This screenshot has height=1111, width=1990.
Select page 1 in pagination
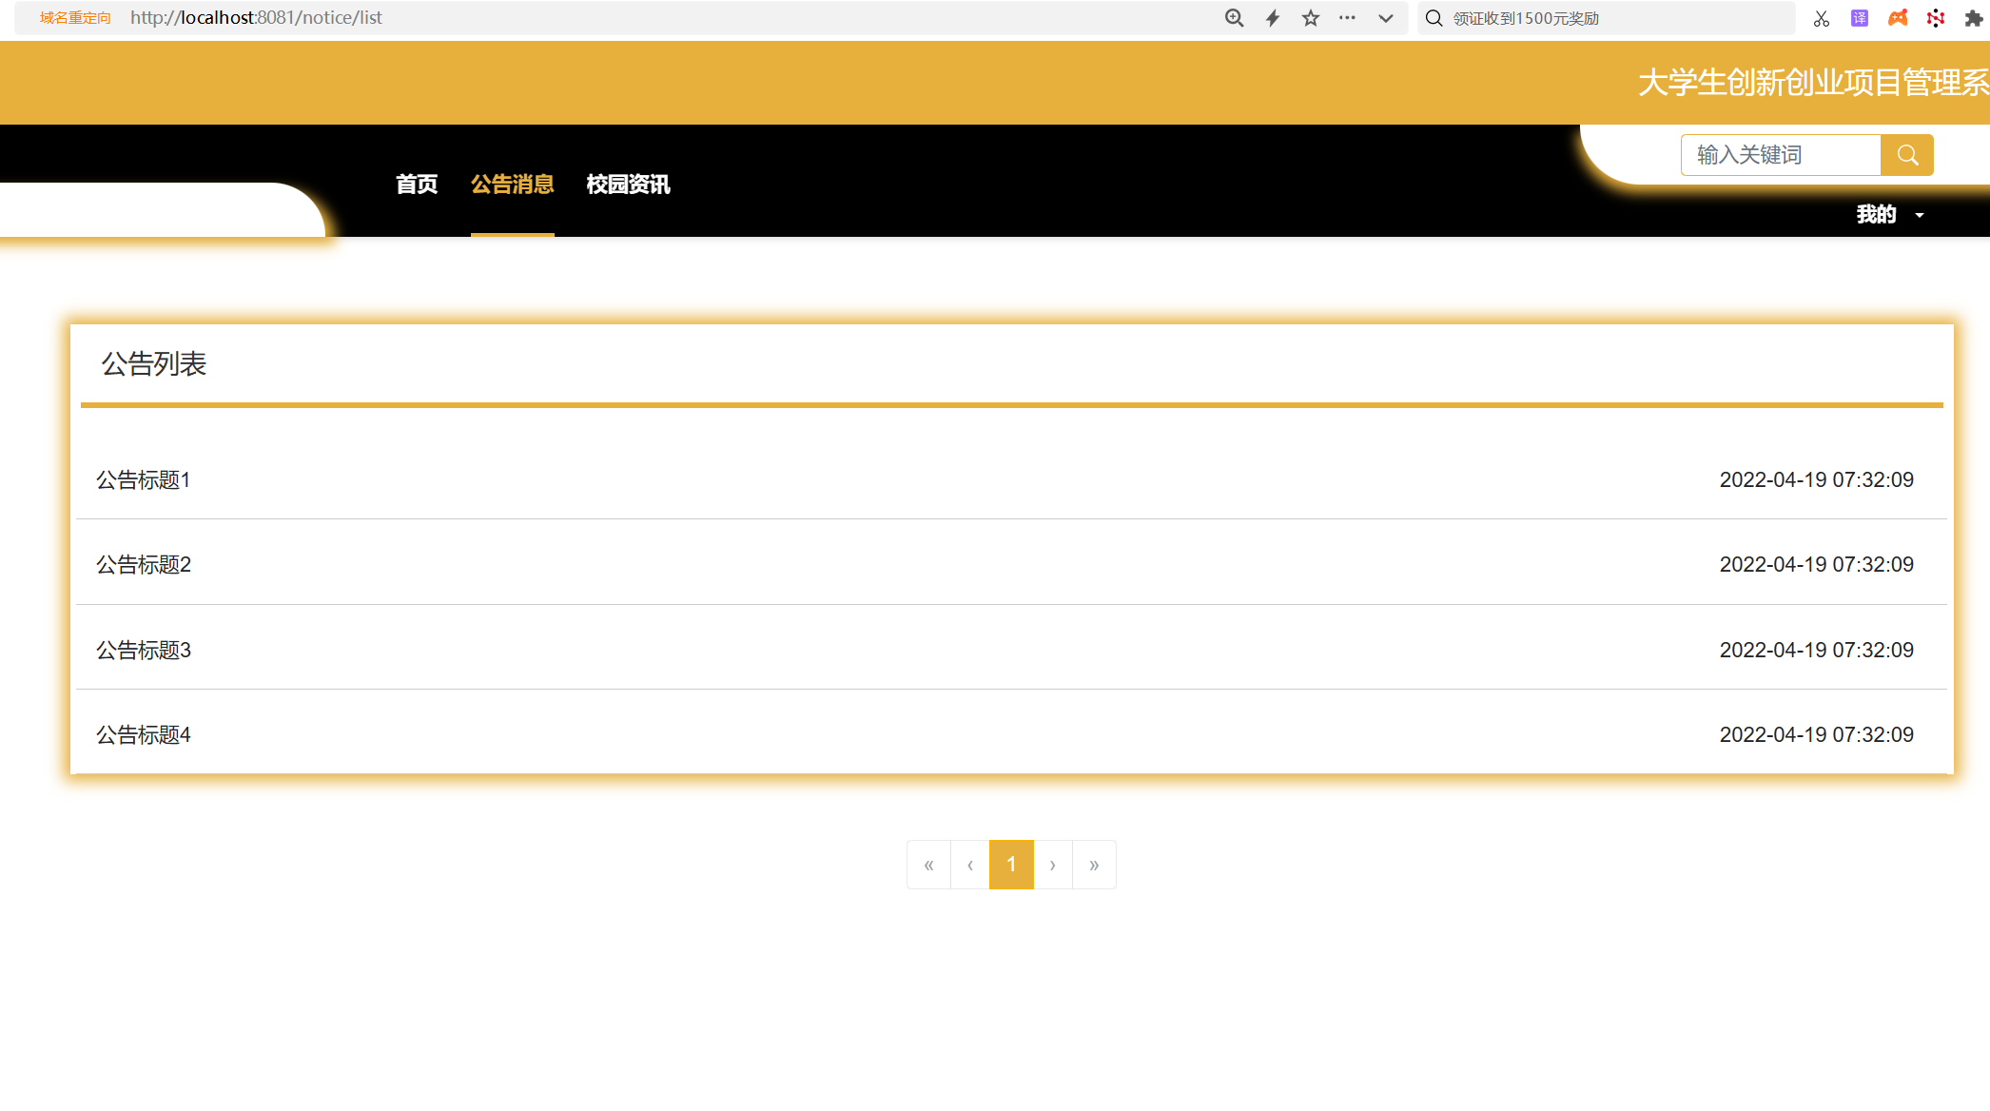click(1011, 865)
